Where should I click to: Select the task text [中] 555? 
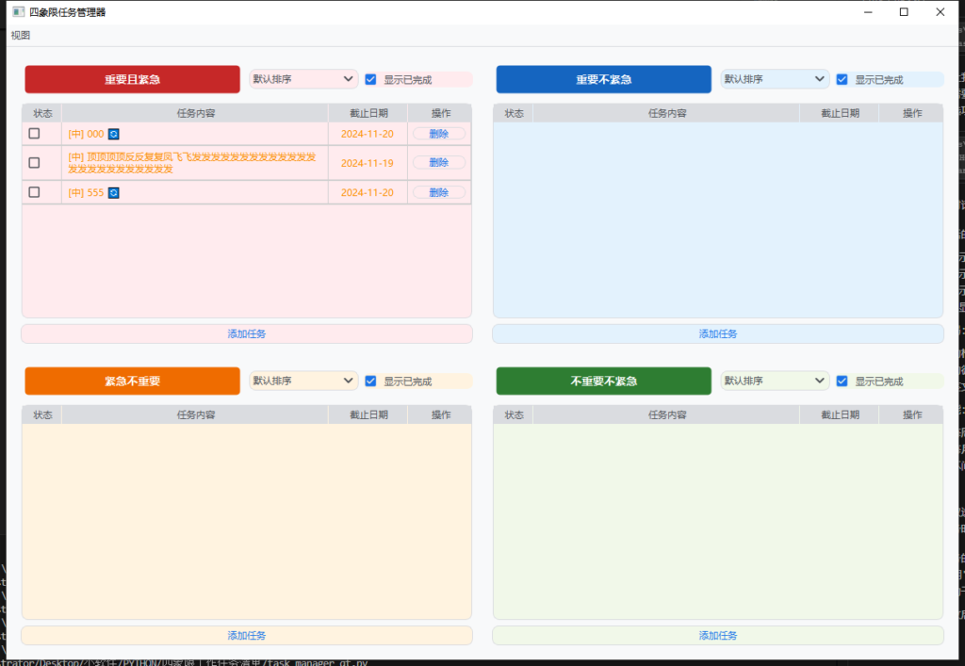(86, 193)
